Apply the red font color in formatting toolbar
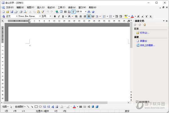Screen dimensions: 169x113 [132, 17]
